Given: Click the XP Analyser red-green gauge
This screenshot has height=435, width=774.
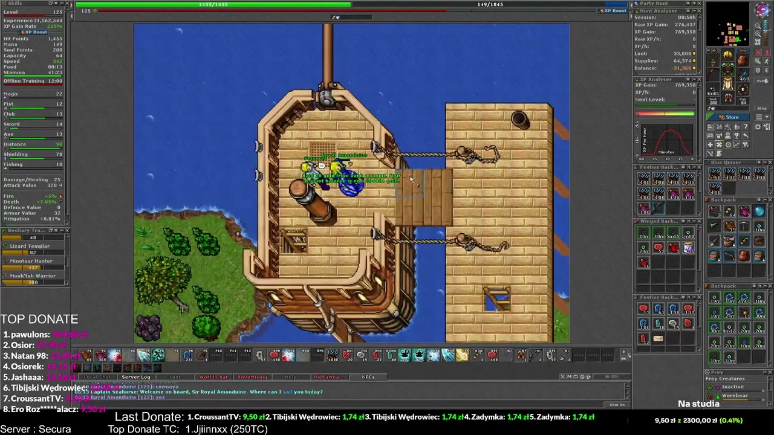Looking at the screenshot, I should [x=665, y=114].
